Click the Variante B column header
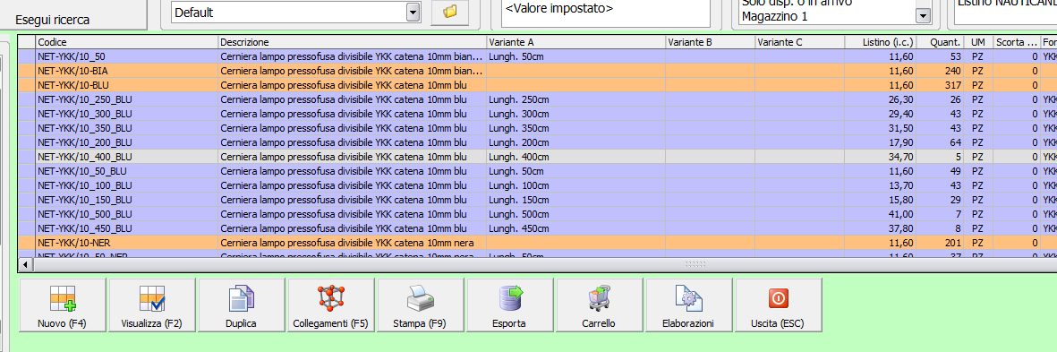 (x=710, y=42)
